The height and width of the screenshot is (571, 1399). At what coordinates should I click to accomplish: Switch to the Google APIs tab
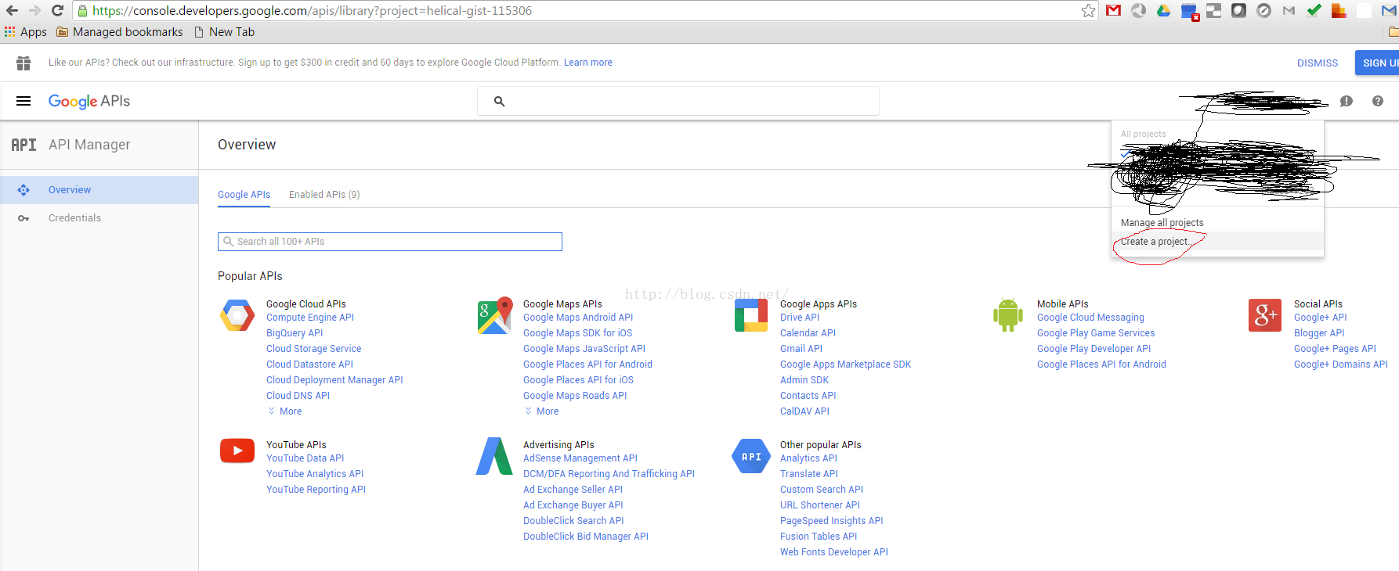244,195
